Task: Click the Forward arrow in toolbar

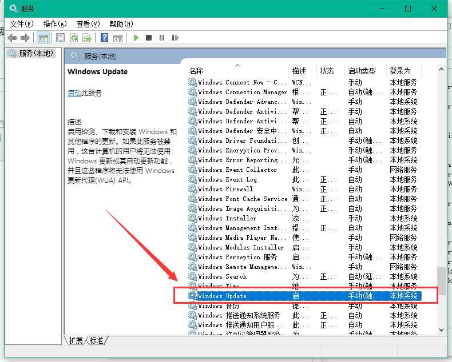Action: click(25, 38)
